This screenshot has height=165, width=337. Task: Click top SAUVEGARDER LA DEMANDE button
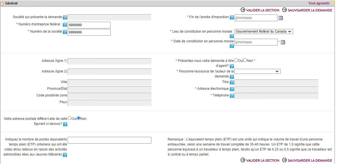[307, 10]
